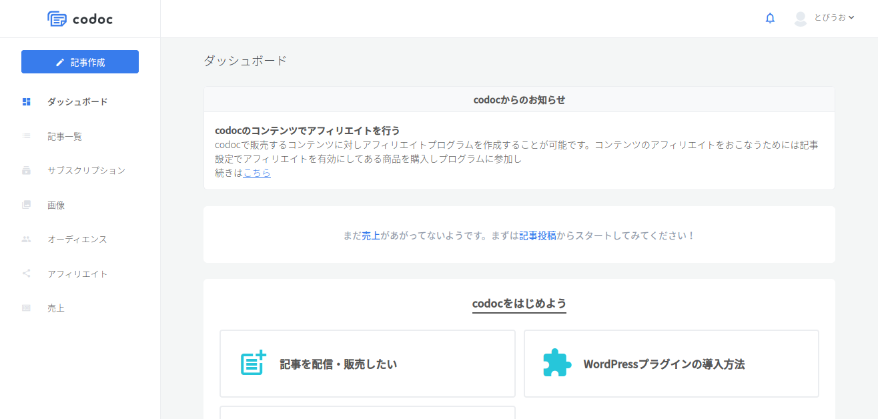Image resolution: width=878 pixels, height=419 pixels.
Task: Click the user avatar icon
Action: 801,18
